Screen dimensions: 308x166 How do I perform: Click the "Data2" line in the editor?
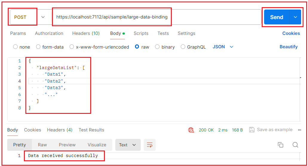click(55, 81)
